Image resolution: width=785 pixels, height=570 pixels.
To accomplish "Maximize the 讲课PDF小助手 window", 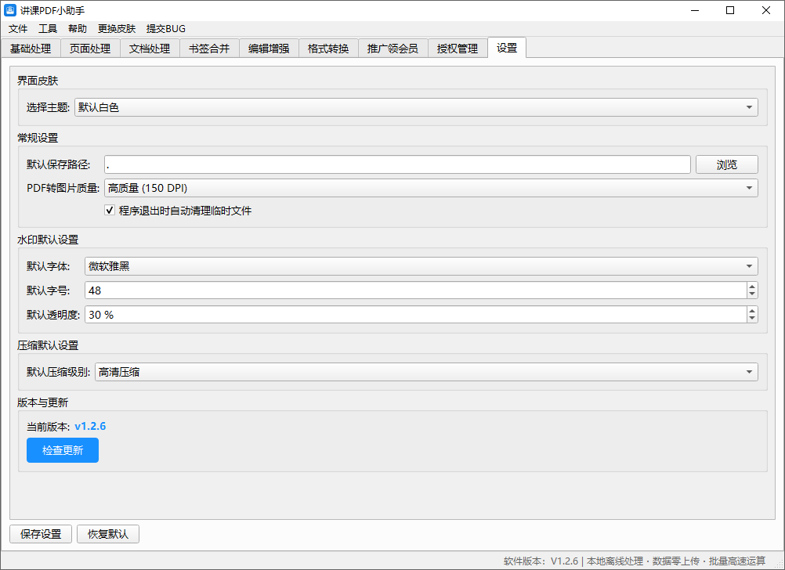I will [x=730, y=10].
